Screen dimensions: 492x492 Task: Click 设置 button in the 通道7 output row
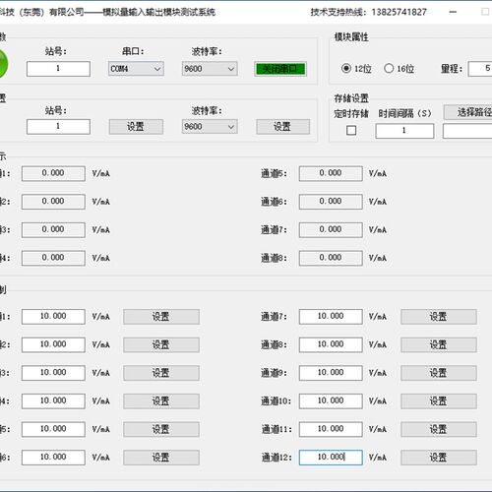click(x=439, y=317)
